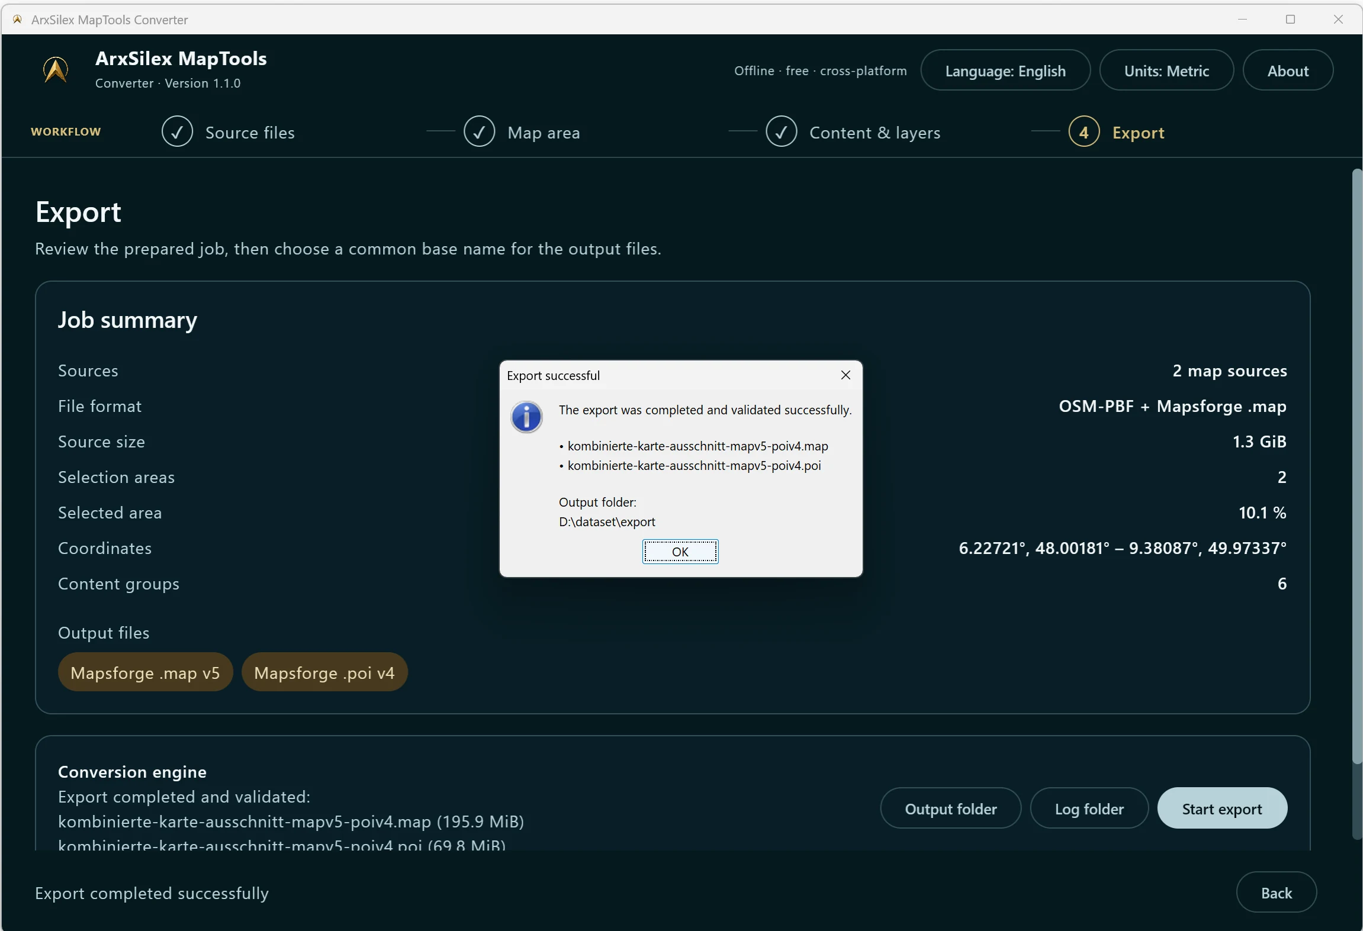Open the Output folder
The image size is (1363, 931).
[x=950, y=808]
